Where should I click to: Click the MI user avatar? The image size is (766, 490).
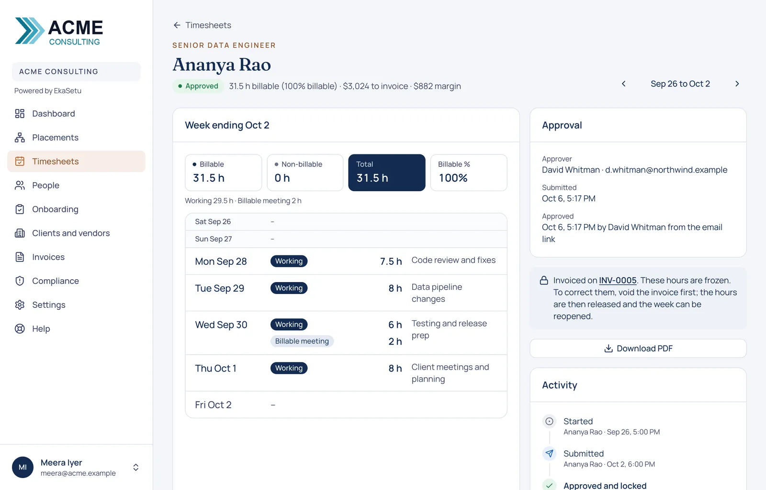23,468
